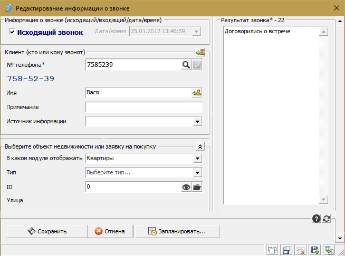This screenshot has width=345, height=256.
Task: Click the person icon next to Имя field
Action: pyautogui.click(x=197, y=92)
